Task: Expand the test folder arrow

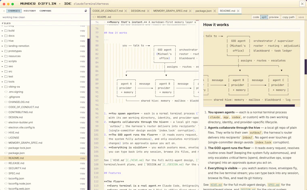Action: coord(2,76)
